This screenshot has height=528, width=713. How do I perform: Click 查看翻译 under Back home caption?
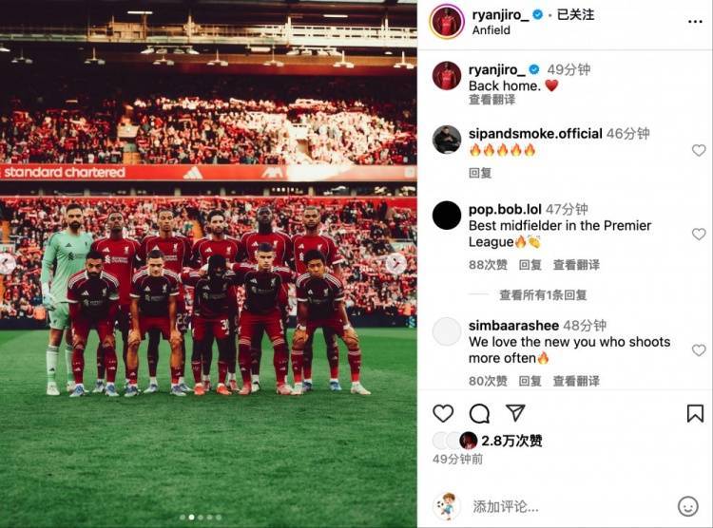[491, 100]
